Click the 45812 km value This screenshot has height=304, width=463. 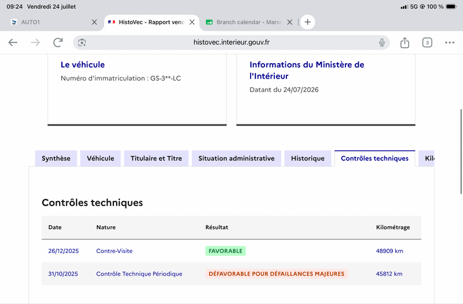coord(389,274)
